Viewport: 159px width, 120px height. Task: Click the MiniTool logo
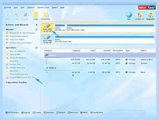tap(147, 8)
